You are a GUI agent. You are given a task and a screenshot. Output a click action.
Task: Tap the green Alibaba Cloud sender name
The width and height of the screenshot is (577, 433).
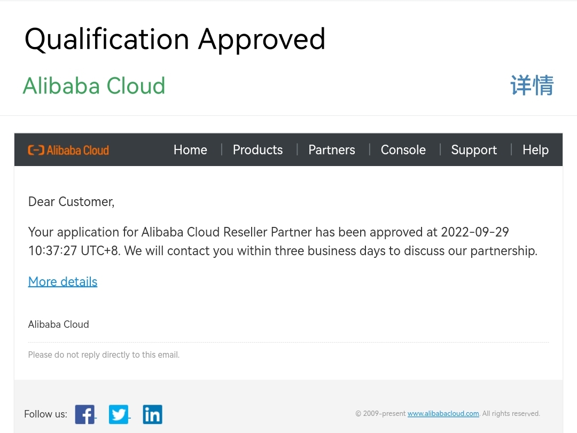tap(94, 85)
